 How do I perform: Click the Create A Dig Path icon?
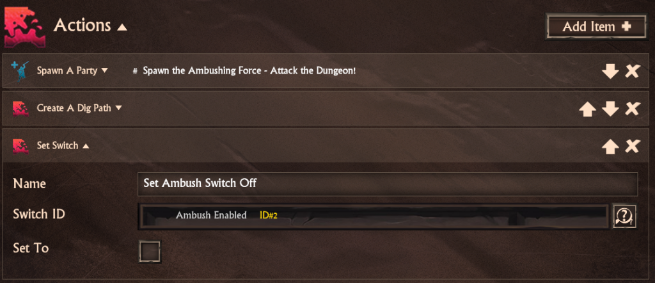click(20, 108)
